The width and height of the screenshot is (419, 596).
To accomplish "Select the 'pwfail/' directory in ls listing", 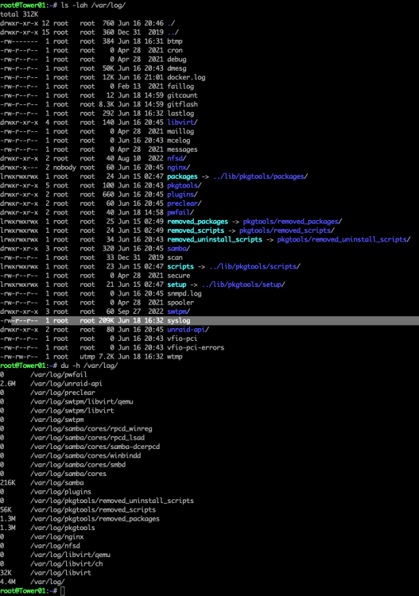I will pyautogui.click(x=180, y=212).
